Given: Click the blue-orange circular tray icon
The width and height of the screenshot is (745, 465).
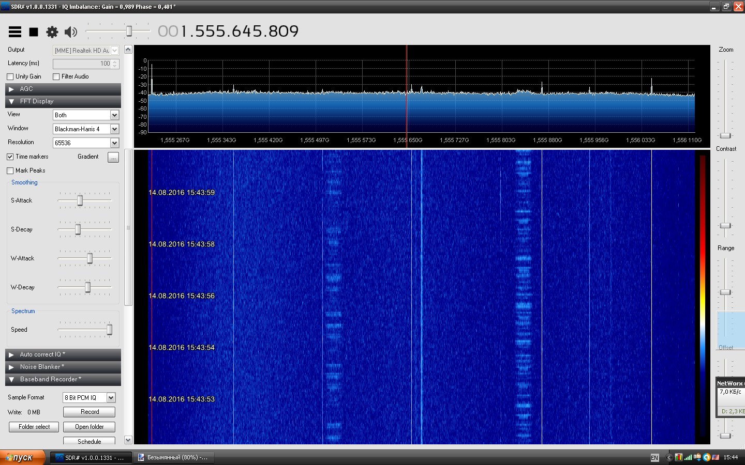Looking at the screenshot, I should 707,457.
